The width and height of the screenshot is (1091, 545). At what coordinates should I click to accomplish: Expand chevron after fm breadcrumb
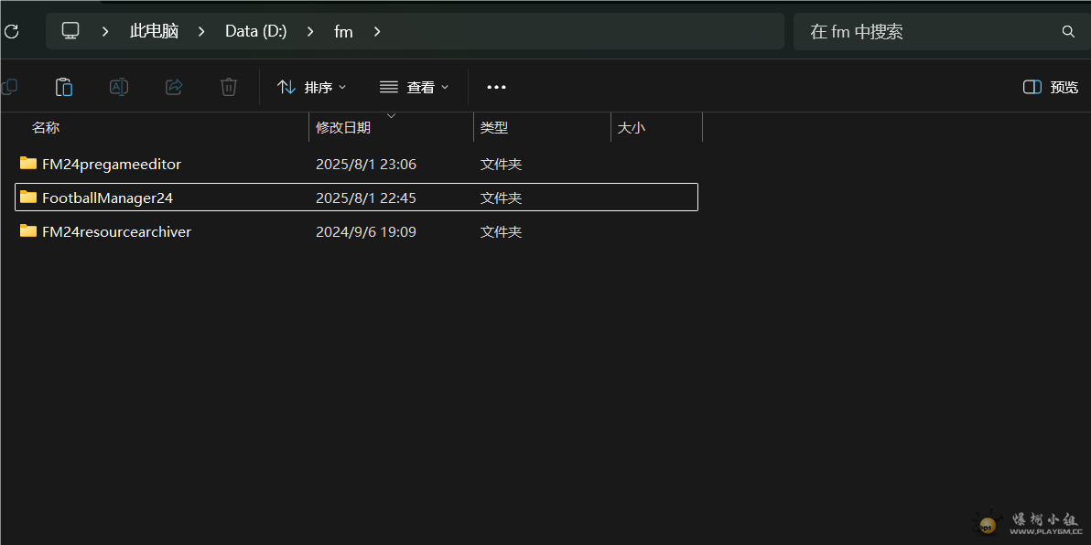point(377,31)
